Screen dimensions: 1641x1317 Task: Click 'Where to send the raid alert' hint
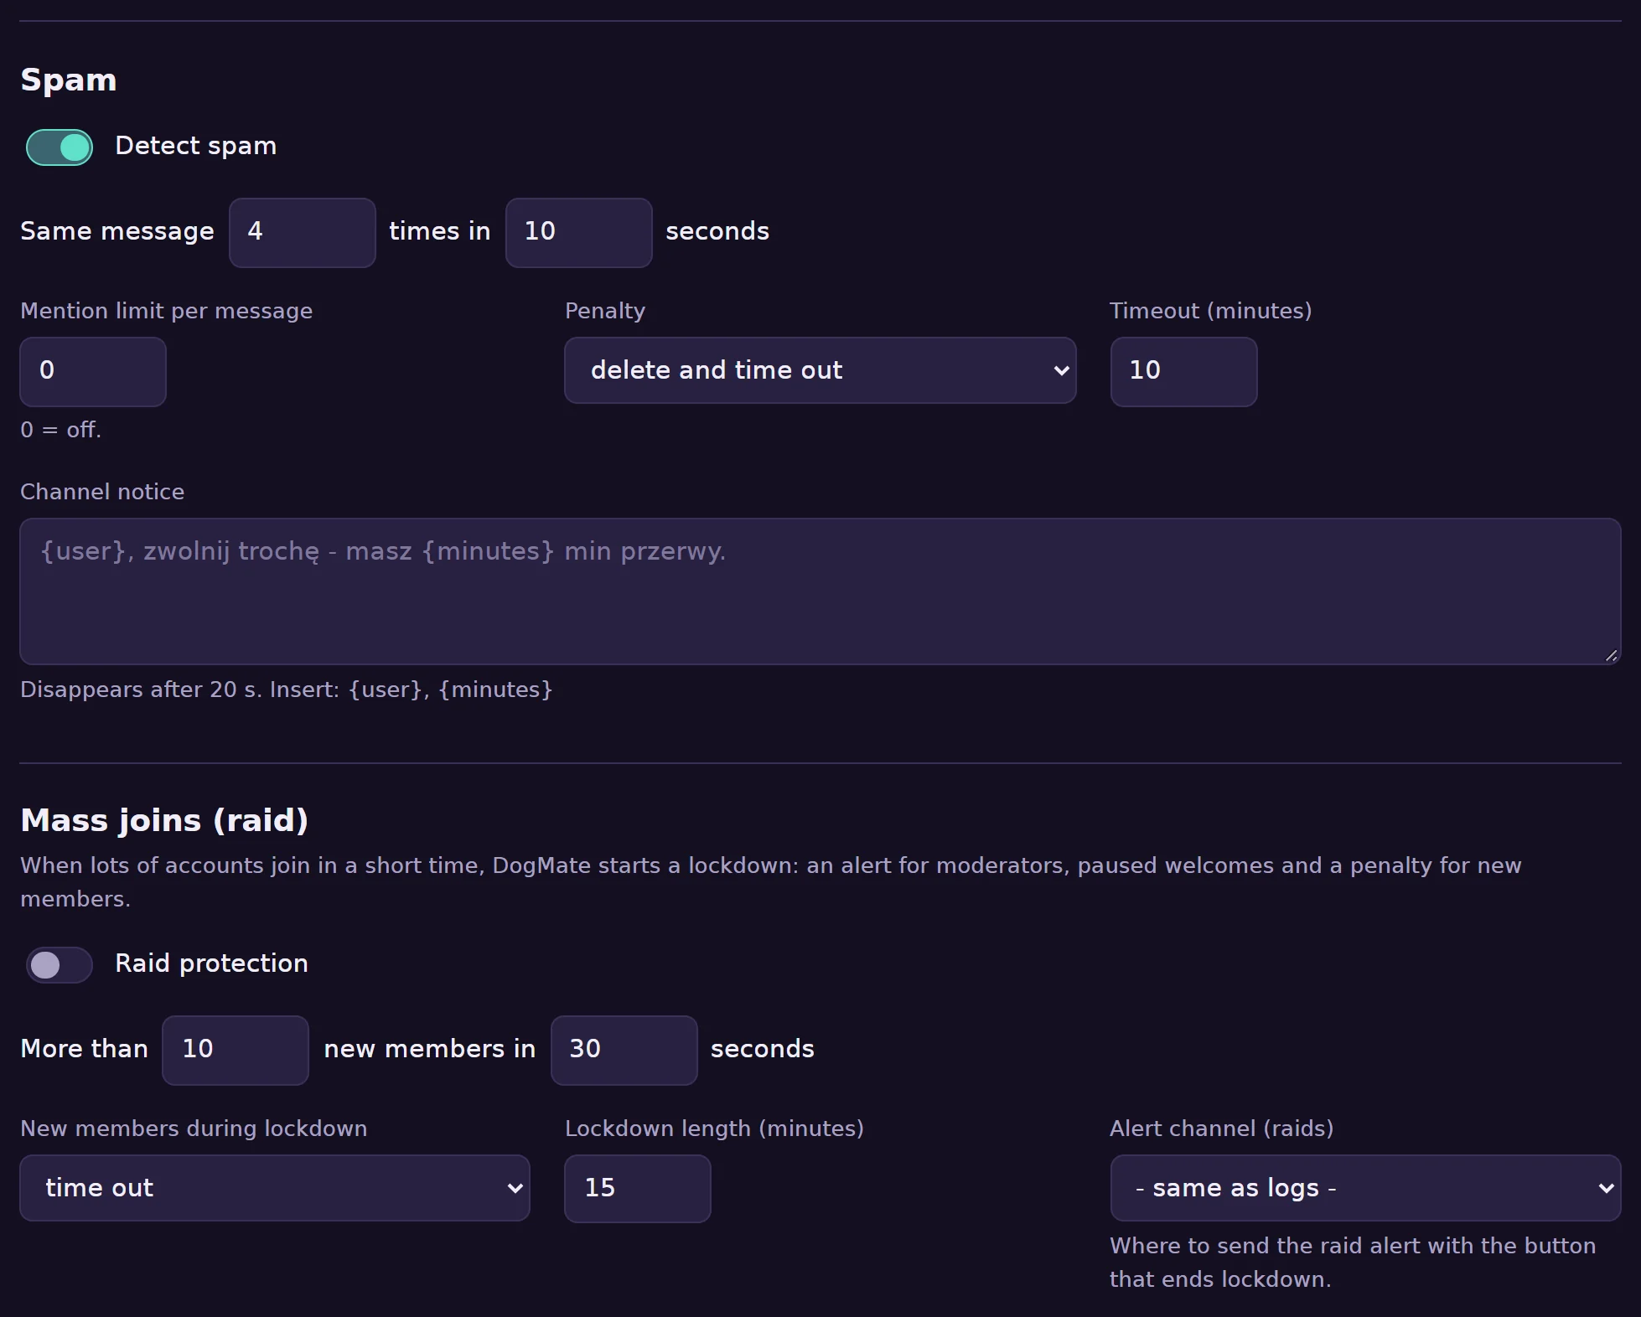pos(1353,1263)
